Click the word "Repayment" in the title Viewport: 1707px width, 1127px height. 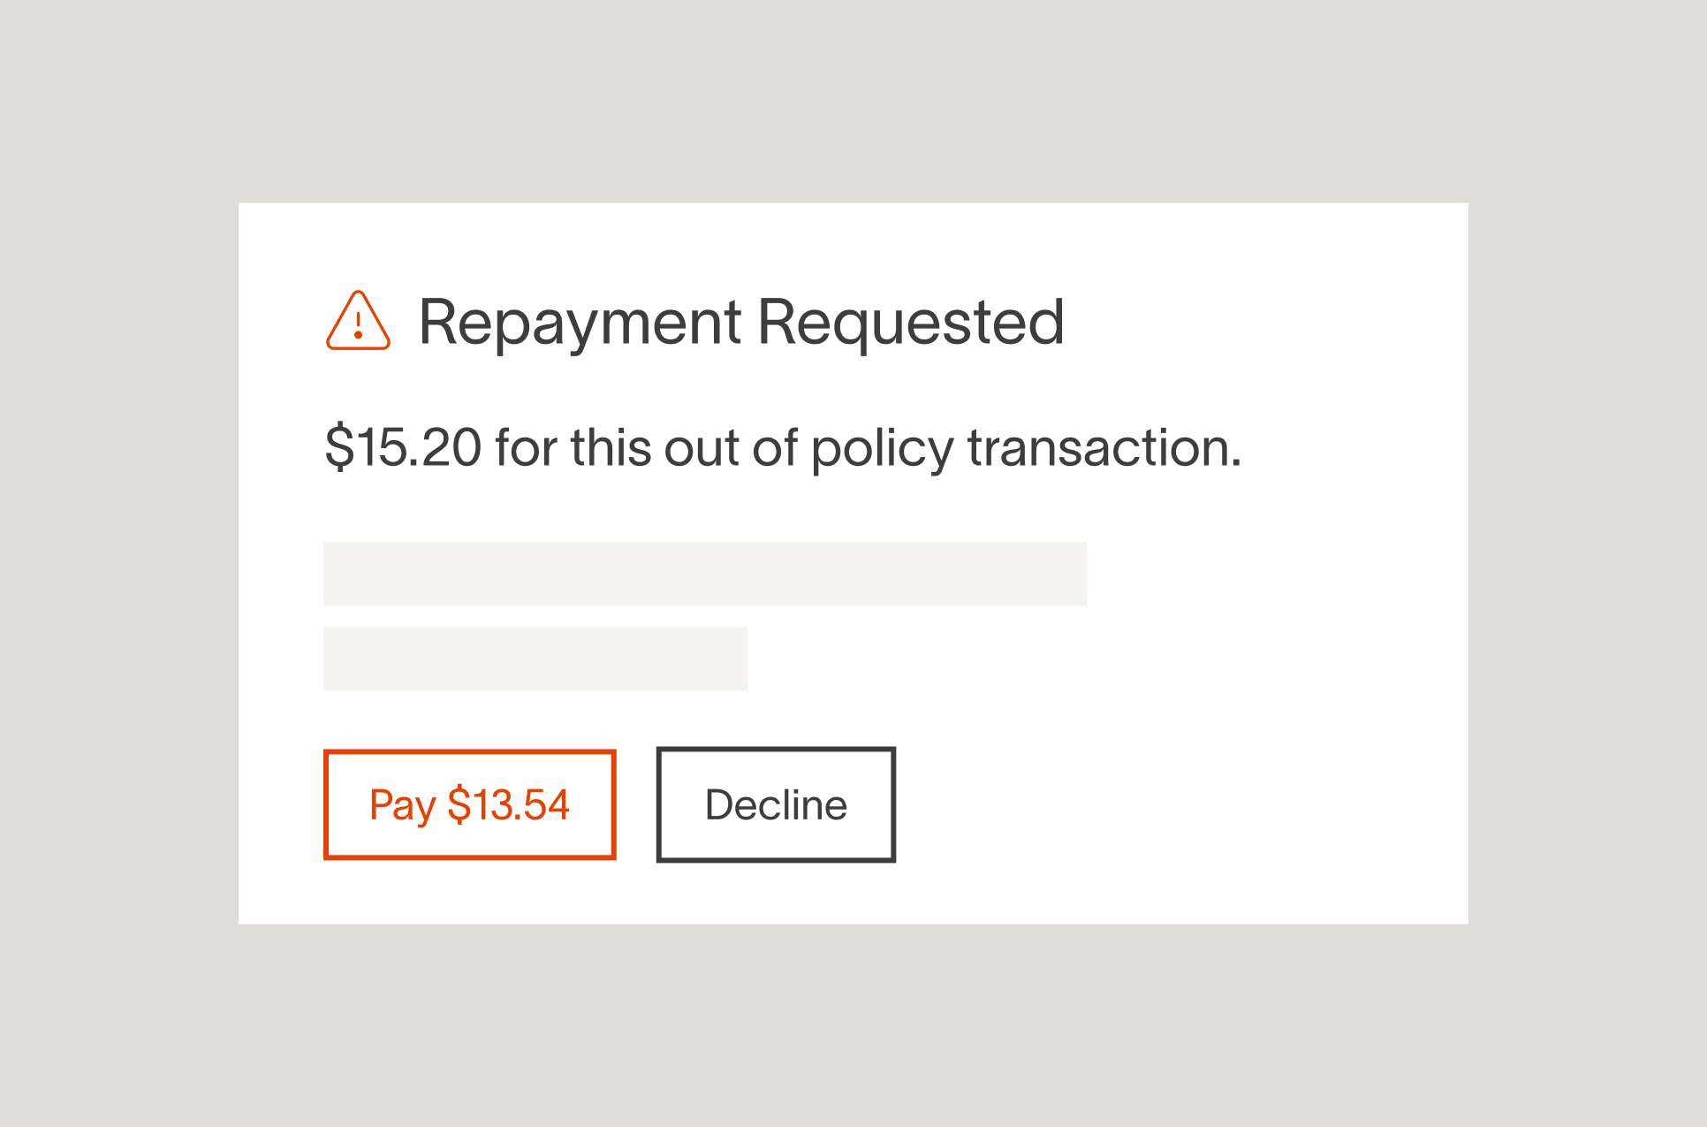(x=580, y=325)
